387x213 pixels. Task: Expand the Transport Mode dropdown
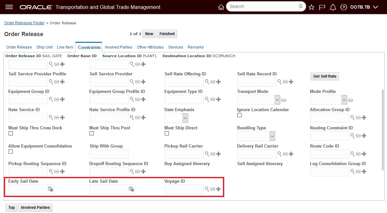pyautogui.click(x=277, y=100)
